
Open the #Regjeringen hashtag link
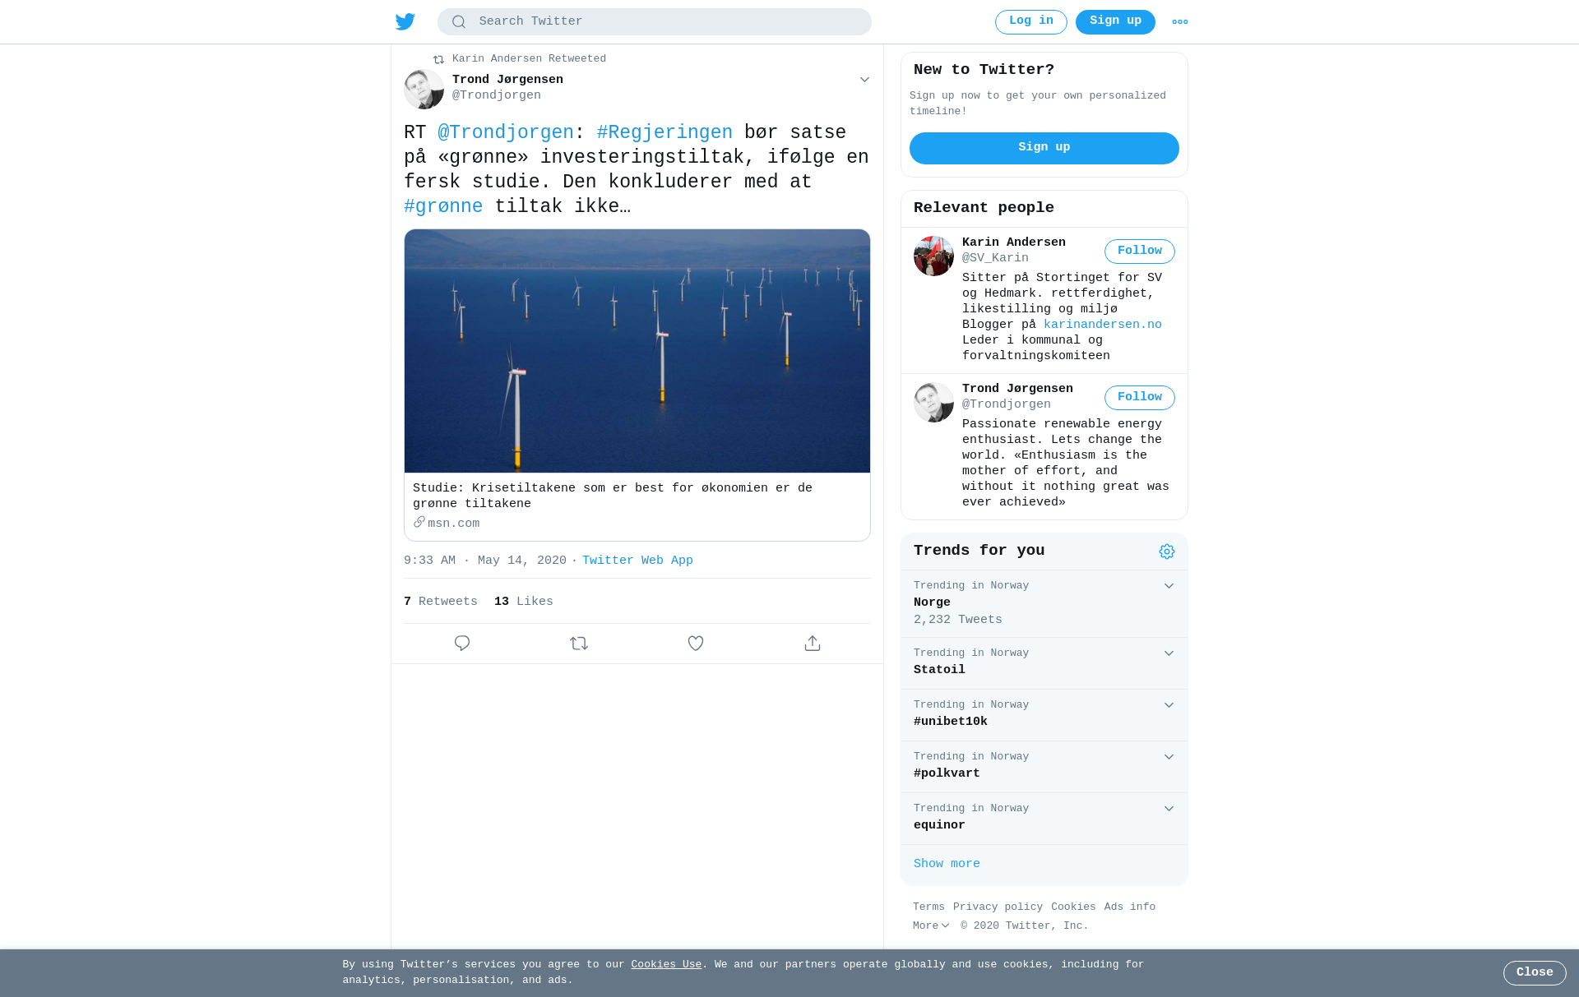click(x=664, y=133)
